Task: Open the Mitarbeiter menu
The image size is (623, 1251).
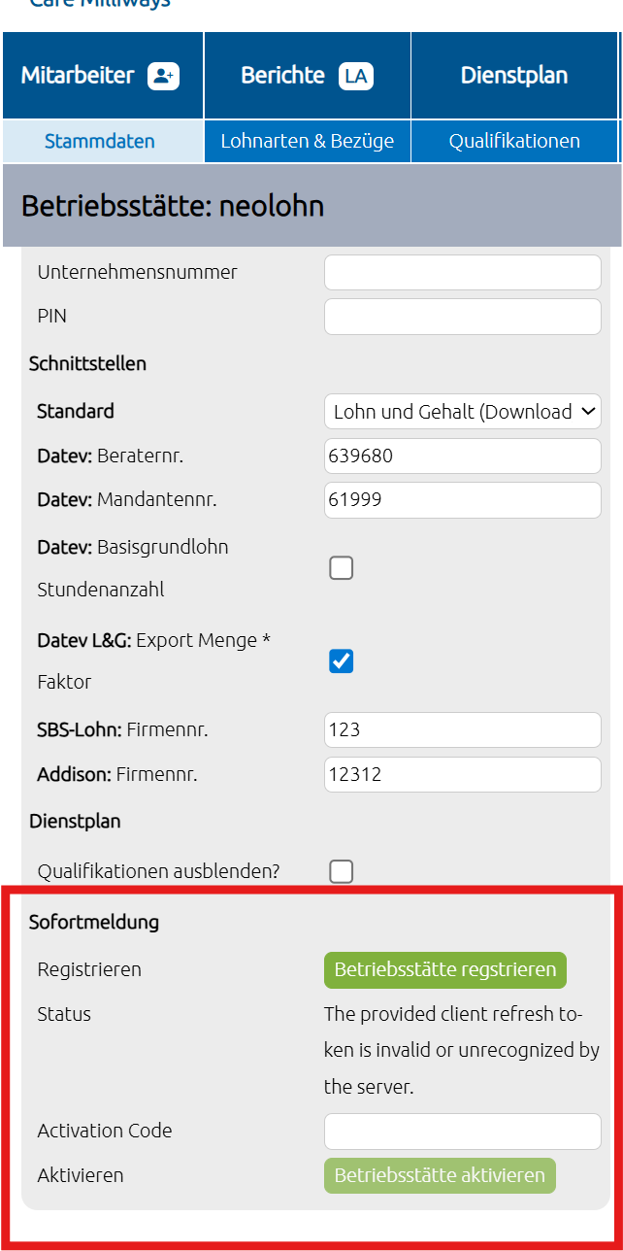Action: click(103, 76)
